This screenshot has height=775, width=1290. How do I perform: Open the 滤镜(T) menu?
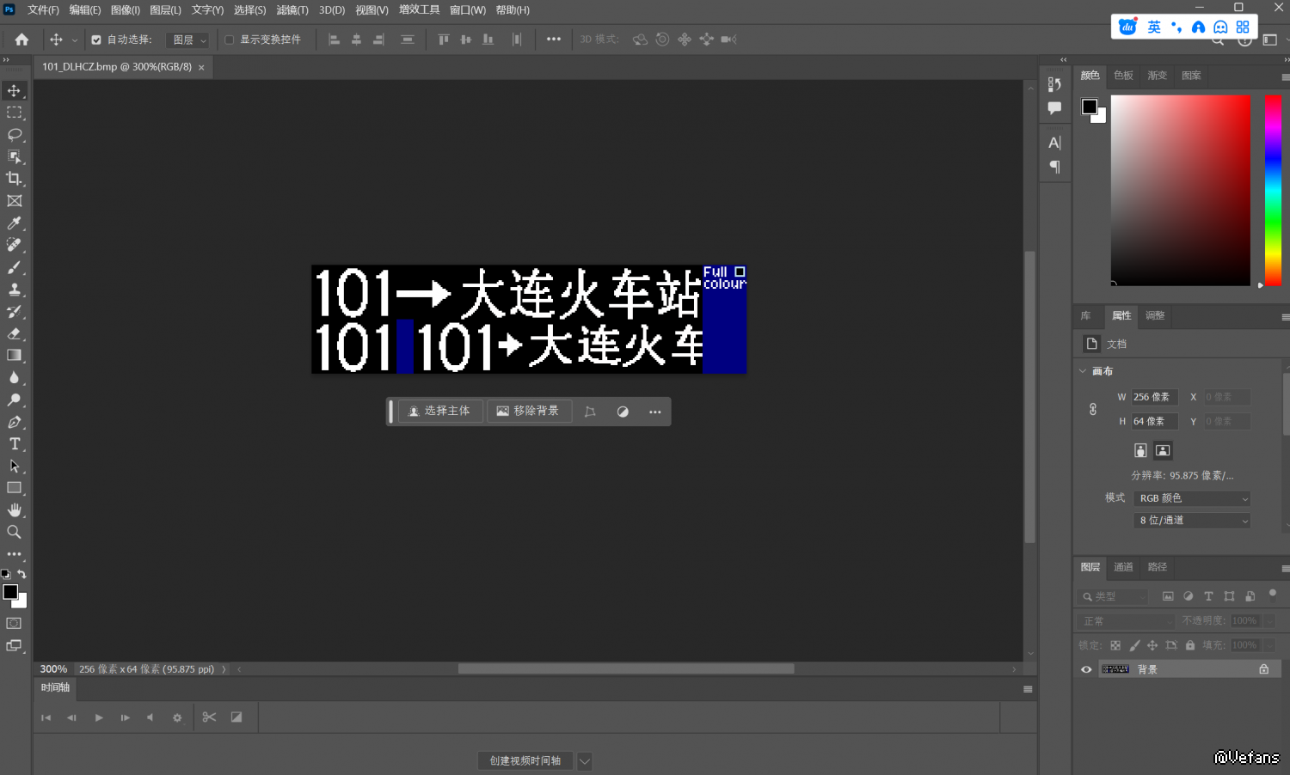coord(292,10)
